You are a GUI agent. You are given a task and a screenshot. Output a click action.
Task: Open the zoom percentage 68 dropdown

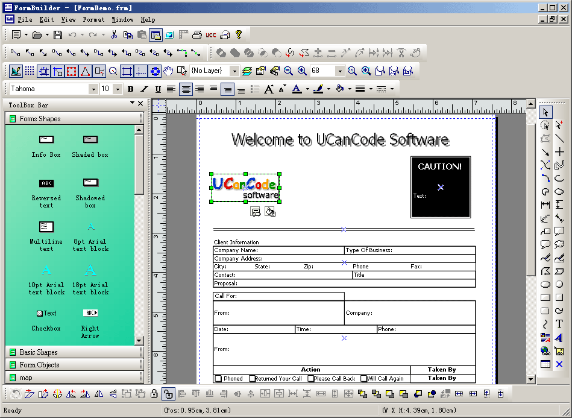click(x=340, y=71)
